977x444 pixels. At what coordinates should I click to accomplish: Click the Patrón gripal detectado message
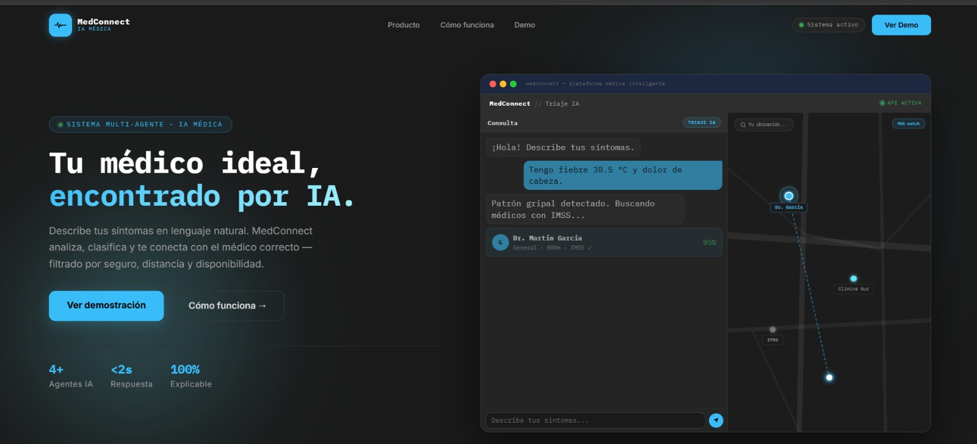point(585,209)
